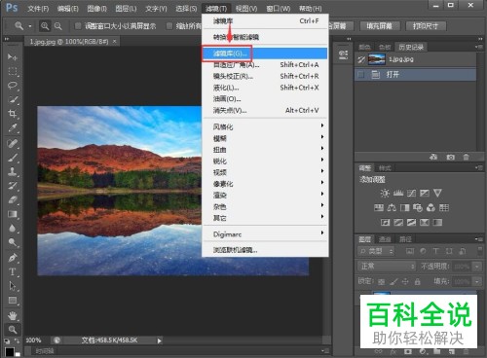Add Color Balance adjustment icon
This screenshot has width=487, height=358.
point(392,208)
